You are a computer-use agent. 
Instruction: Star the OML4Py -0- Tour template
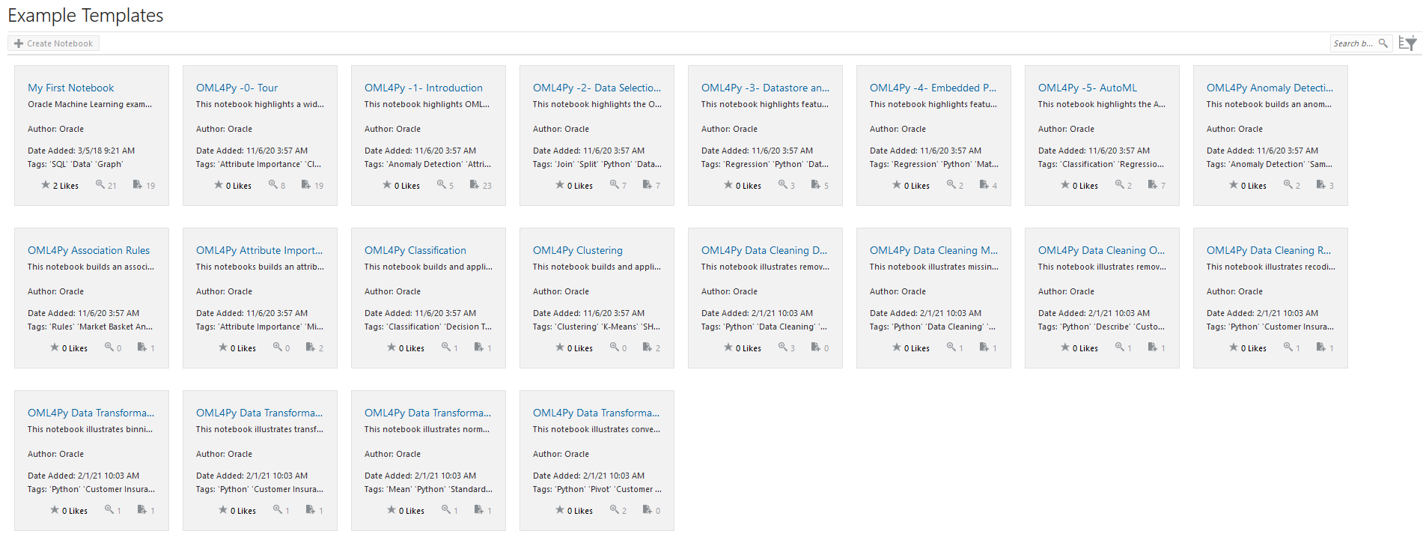(219, 185)
